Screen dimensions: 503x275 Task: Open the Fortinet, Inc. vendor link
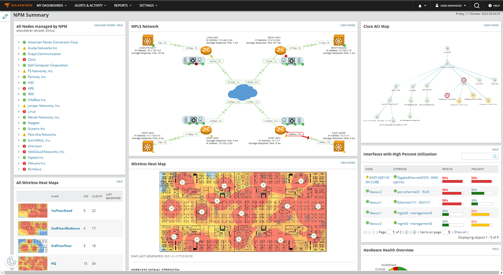(x=37, y=77)
